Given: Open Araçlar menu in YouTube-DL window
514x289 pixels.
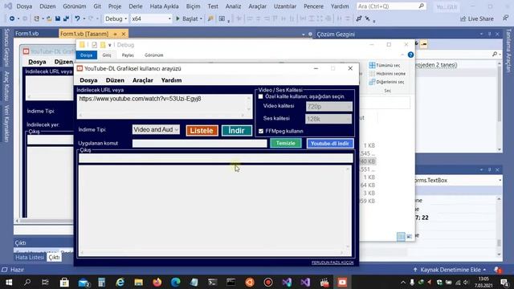Looking at the screenshot, I should click(x=143, y=80).
